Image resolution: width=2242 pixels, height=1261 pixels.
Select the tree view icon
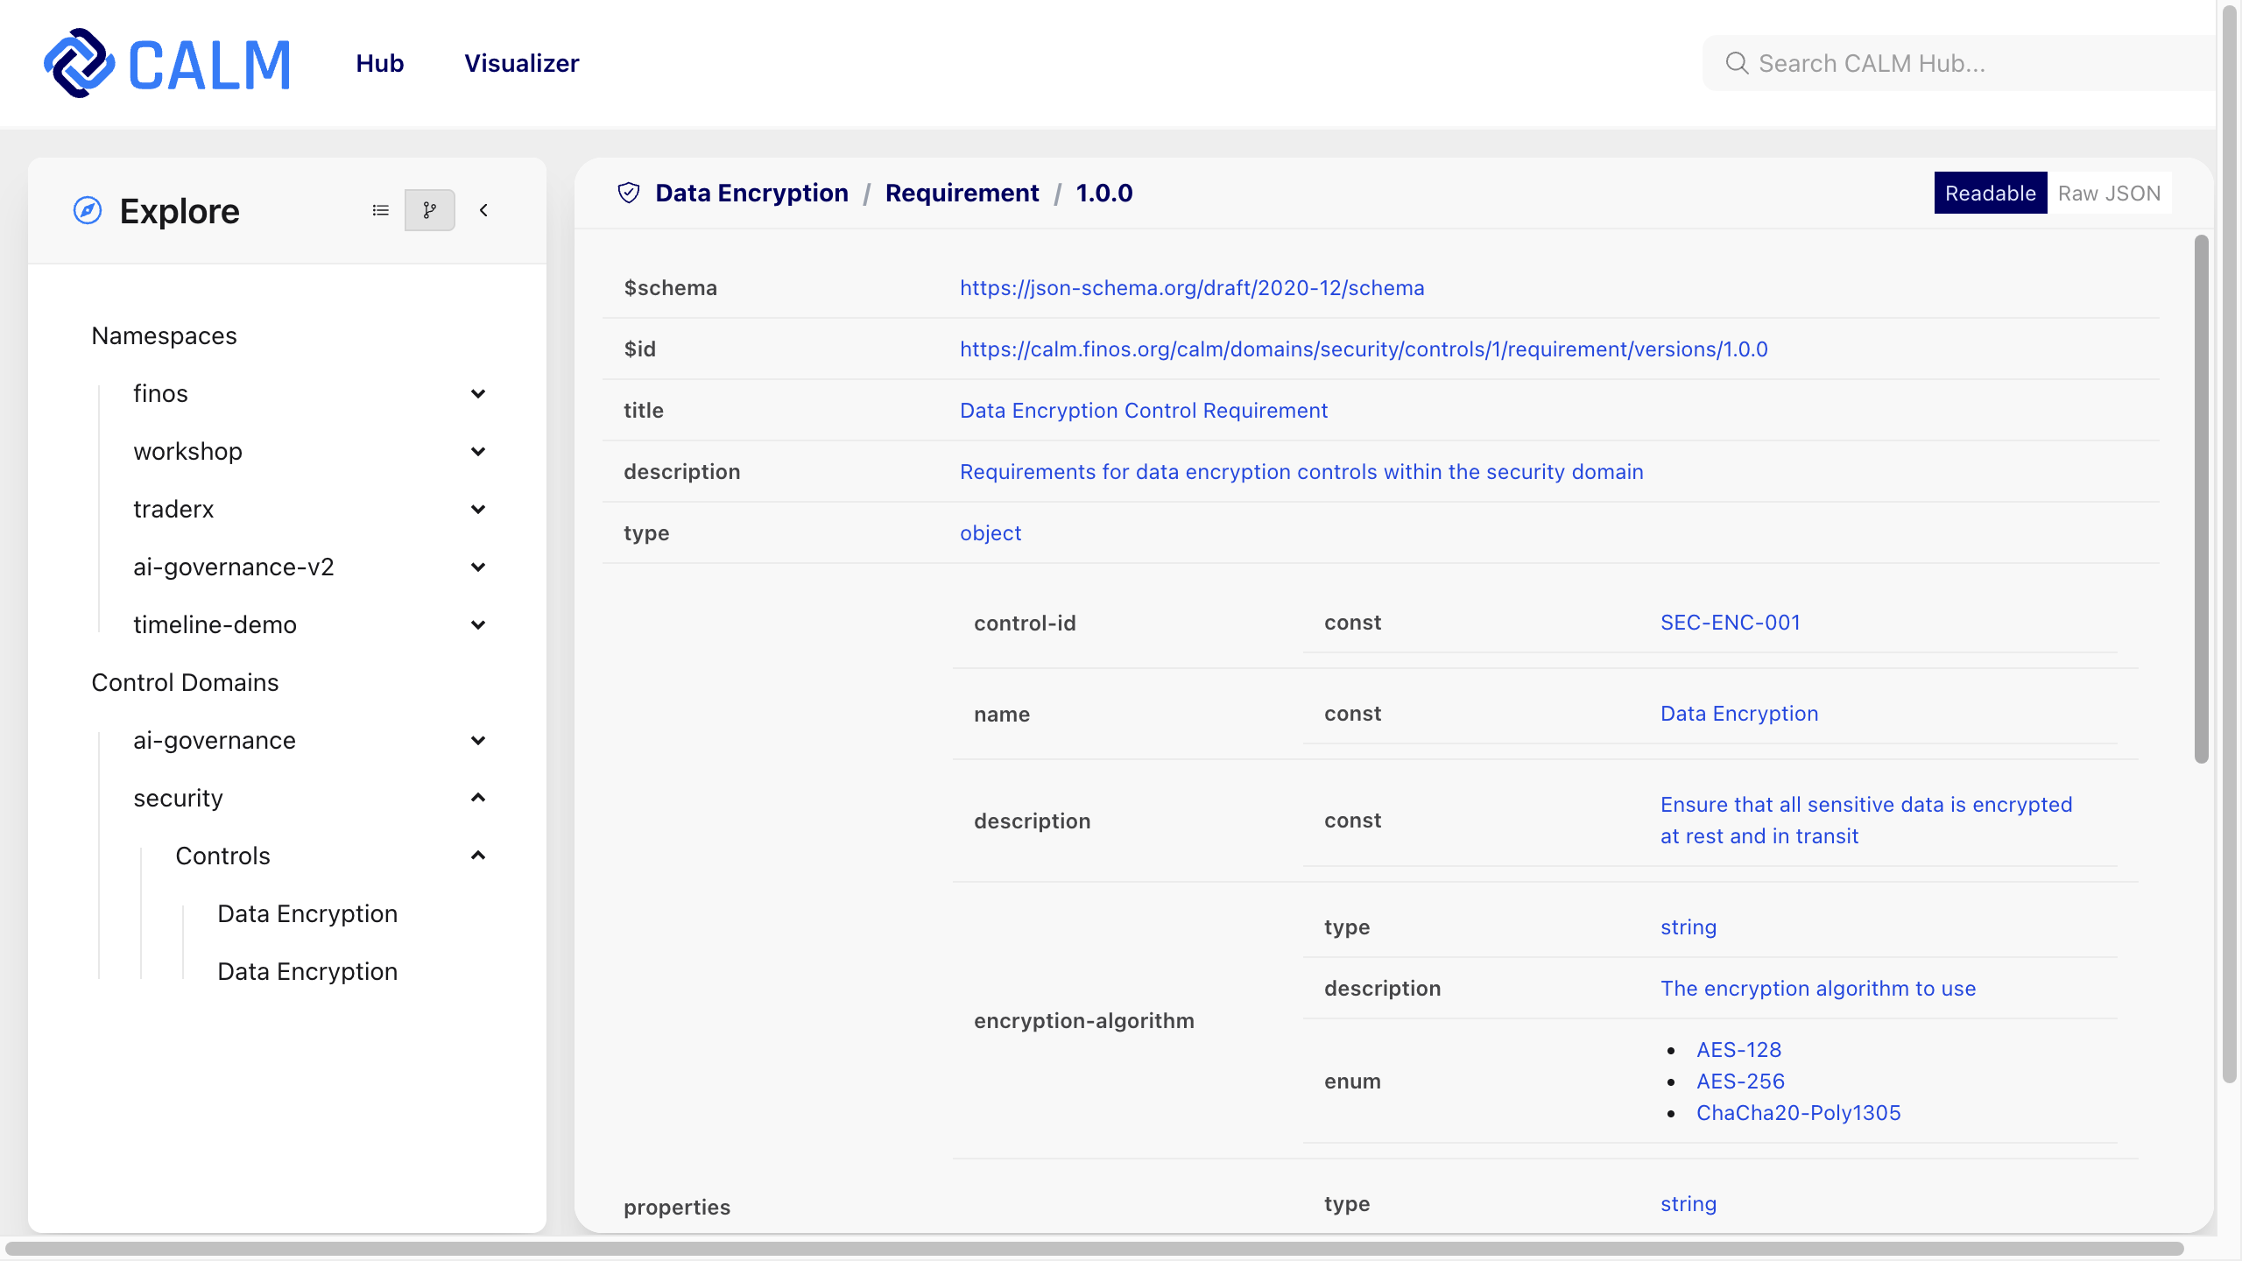pos(429,210)
